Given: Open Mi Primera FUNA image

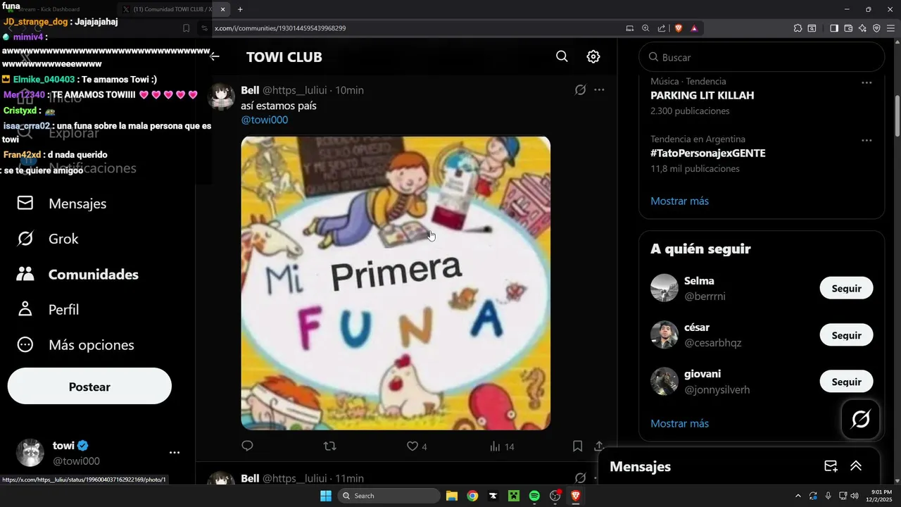Looking at the screenshot, I should [x=396, y=283].
